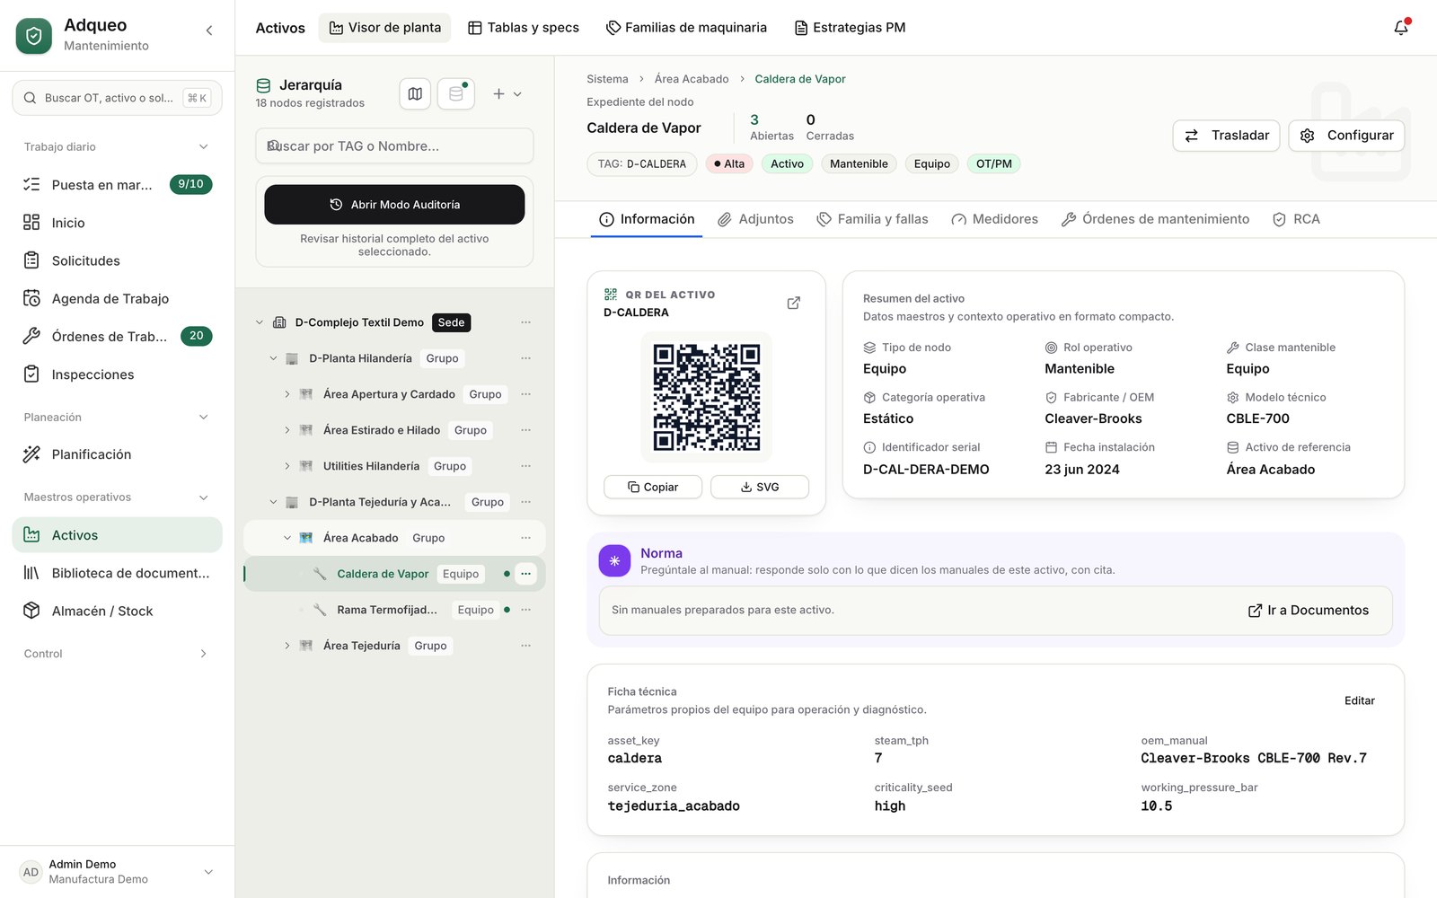
Task: Open the Admin Demo user menu
Action: click(x=117, y=872)
